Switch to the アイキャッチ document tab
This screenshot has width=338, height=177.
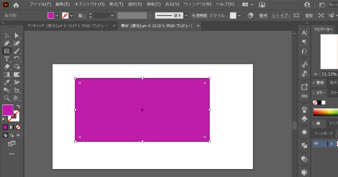(69, 26)
